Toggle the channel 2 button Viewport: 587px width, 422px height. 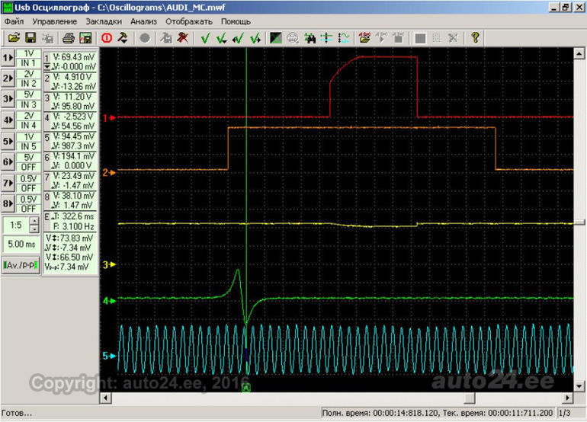[x=8, y=78]
